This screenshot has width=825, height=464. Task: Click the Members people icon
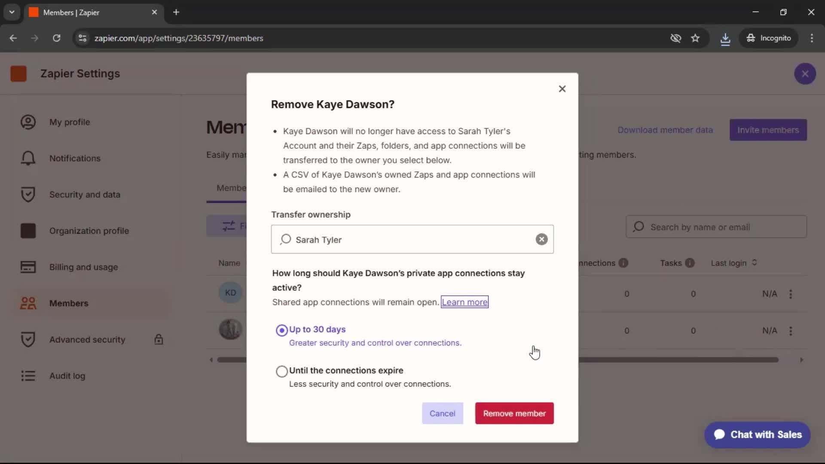tap(28, 303)
